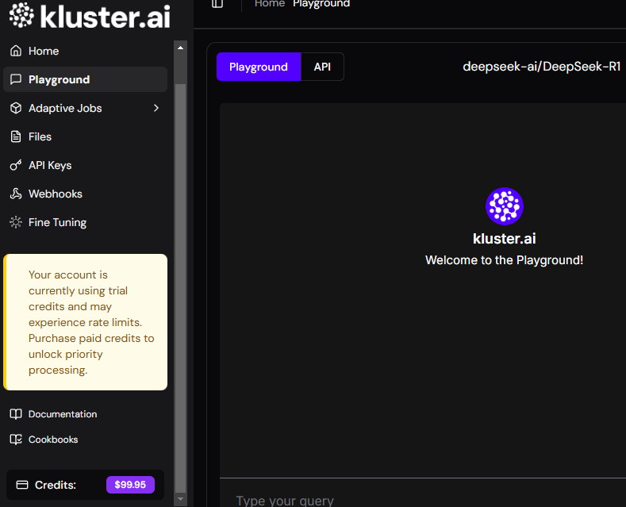Expand the Adaptive Jobs chevron
This screenshot has width=626, height=507.
(x=156, y=108)
